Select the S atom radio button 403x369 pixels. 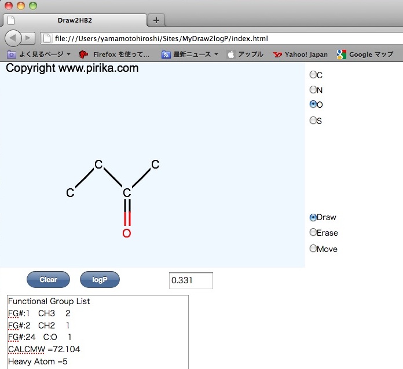point(313,120)
